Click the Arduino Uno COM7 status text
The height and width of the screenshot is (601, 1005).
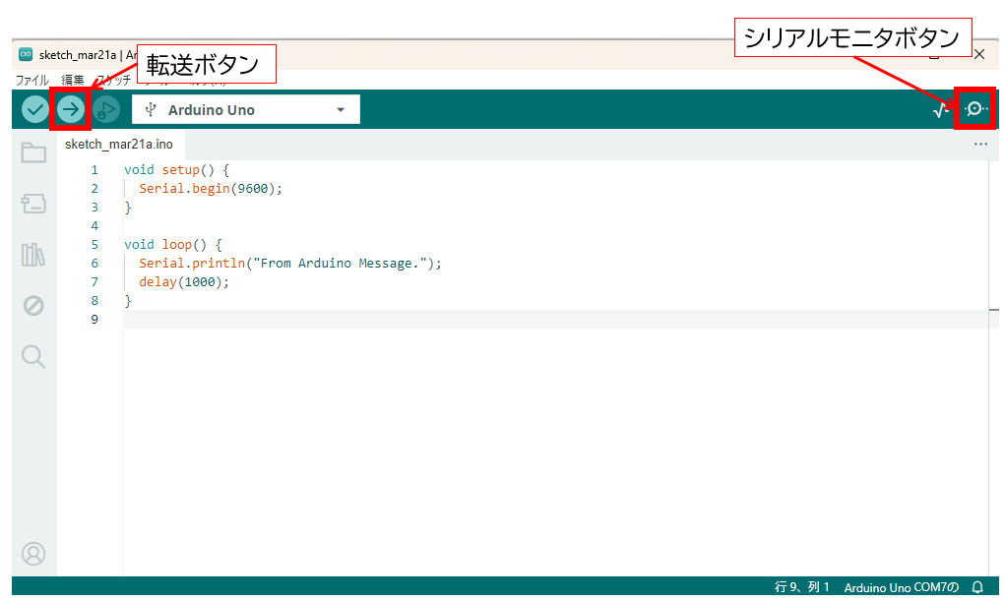point(901,587)
